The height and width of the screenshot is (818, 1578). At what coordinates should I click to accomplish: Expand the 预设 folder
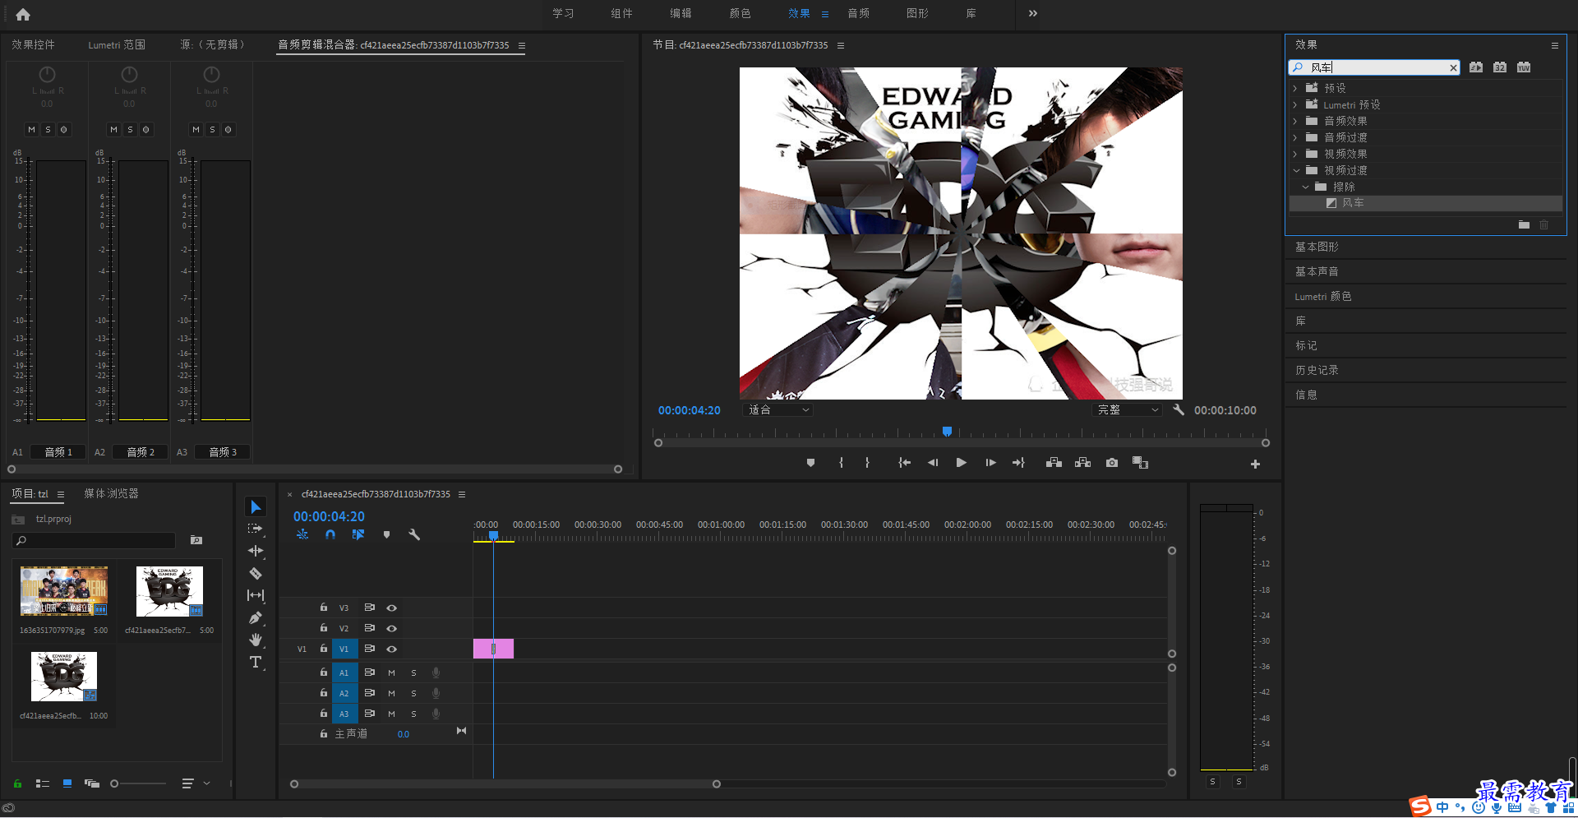1295,88
